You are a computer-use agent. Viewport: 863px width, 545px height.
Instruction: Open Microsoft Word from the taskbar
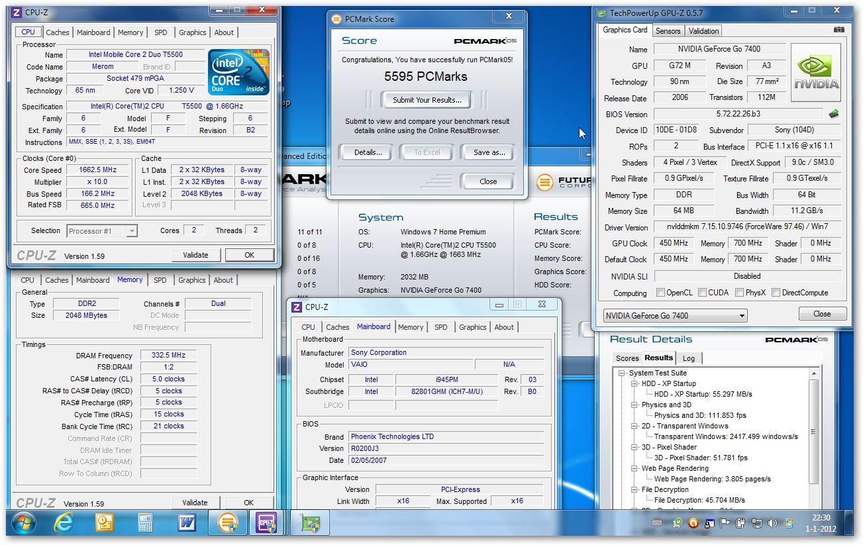pyautogui.click(x=187, y=523)
